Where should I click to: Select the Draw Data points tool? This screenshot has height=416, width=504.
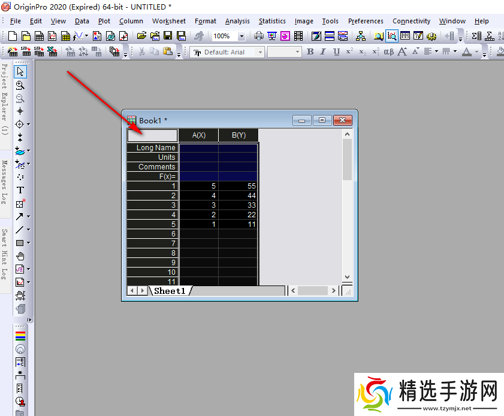(20, 177)
